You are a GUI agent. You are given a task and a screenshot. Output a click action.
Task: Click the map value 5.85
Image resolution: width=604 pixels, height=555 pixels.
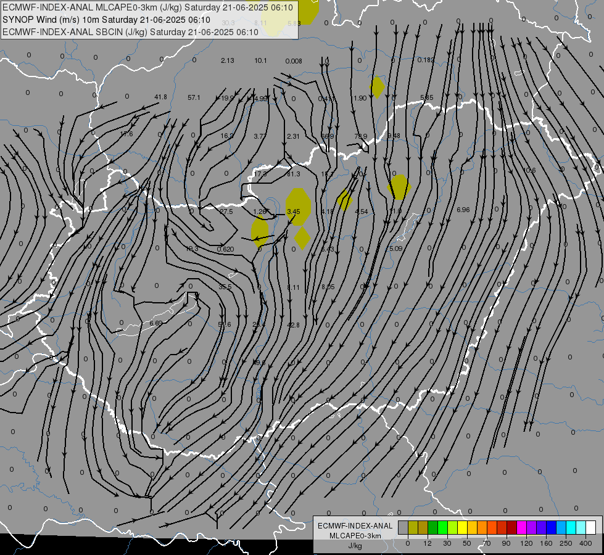pos(427,97)
